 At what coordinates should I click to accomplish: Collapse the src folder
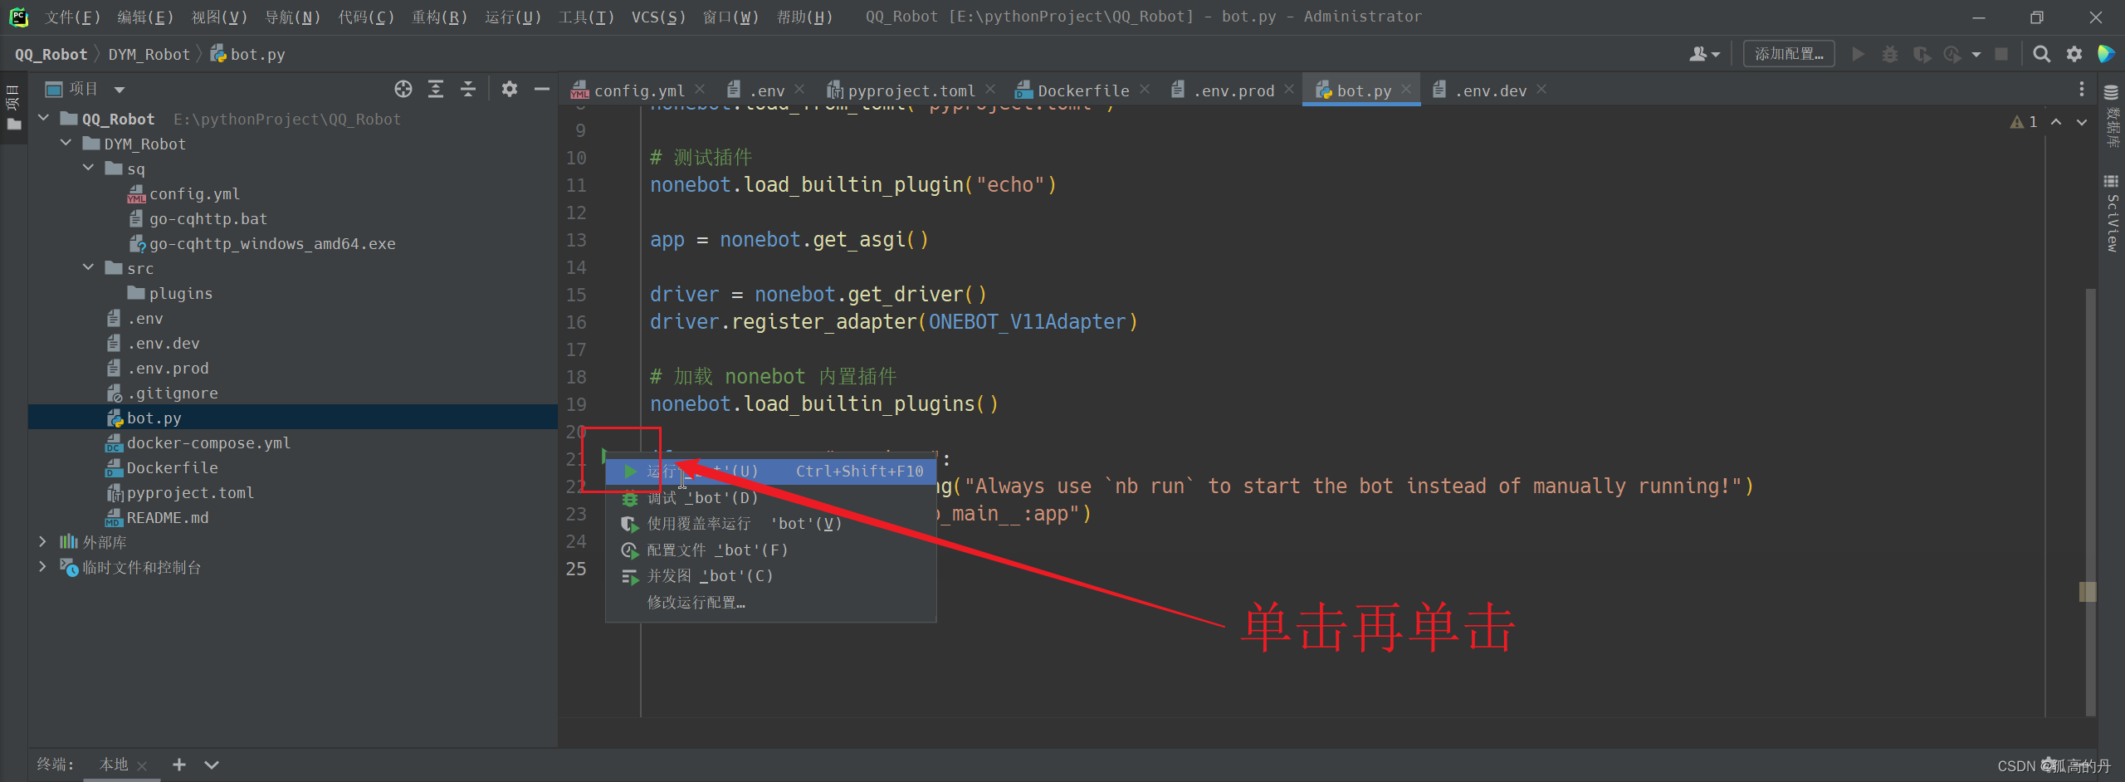point(89,268)
